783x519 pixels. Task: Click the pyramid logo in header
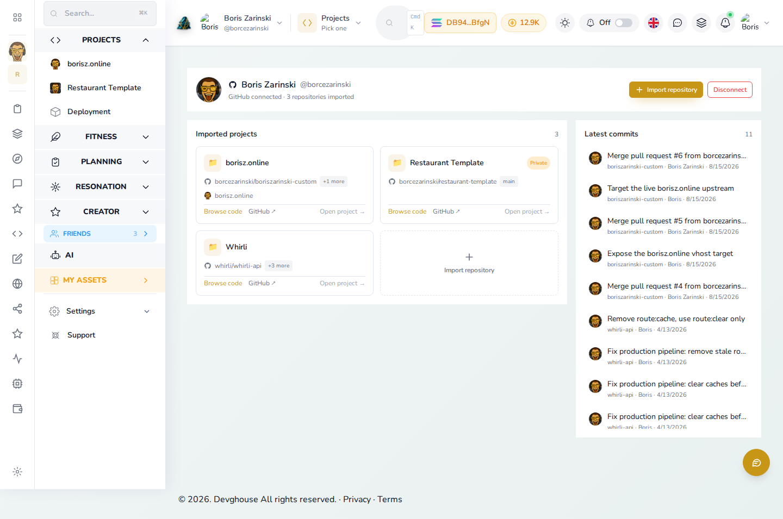pyautogui.click(x=184, y=23)
